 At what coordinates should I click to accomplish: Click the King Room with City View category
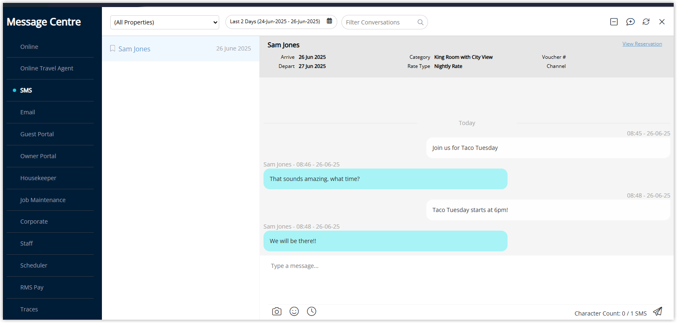click(x=463, y=57)
